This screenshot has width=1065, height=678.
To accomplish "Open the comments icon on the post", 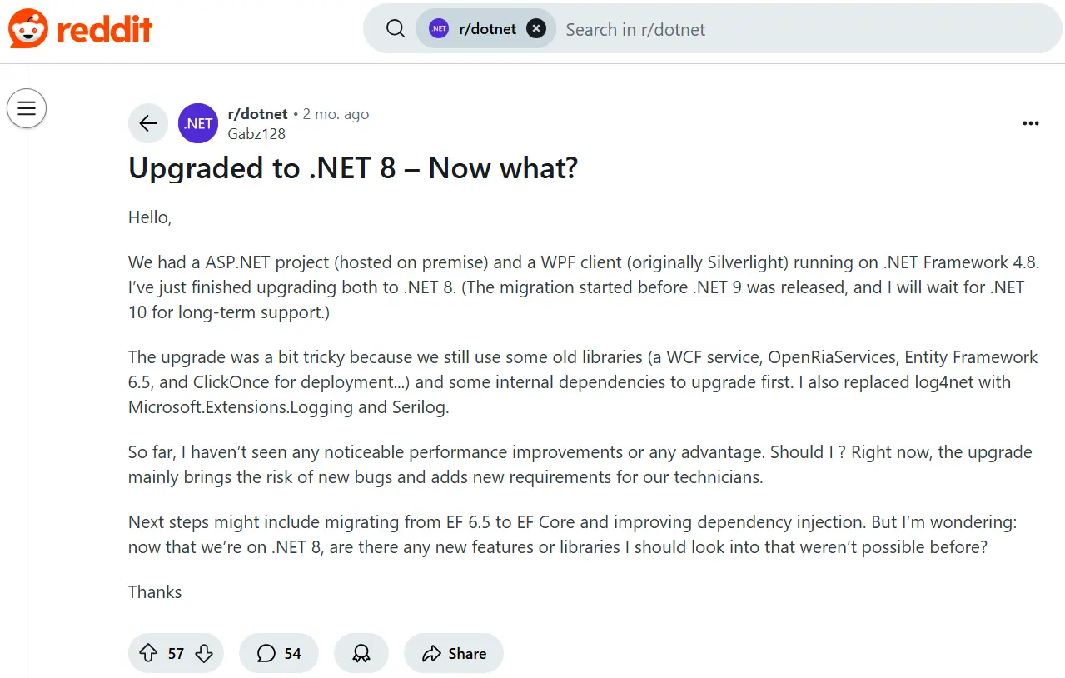I will tap(266, 653).
